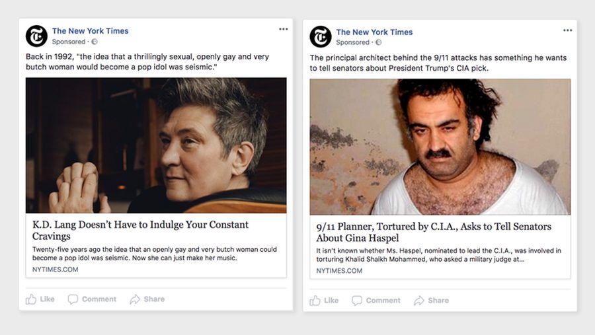Click globe audience icon on left post

tap(95, 42)
